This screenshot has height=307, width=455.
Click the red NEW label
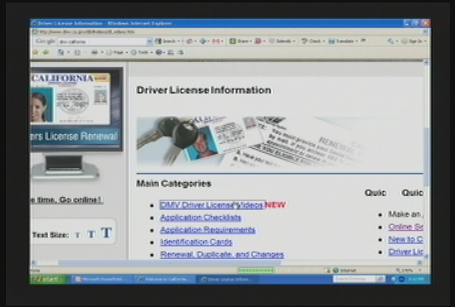(x=276, y=205)
